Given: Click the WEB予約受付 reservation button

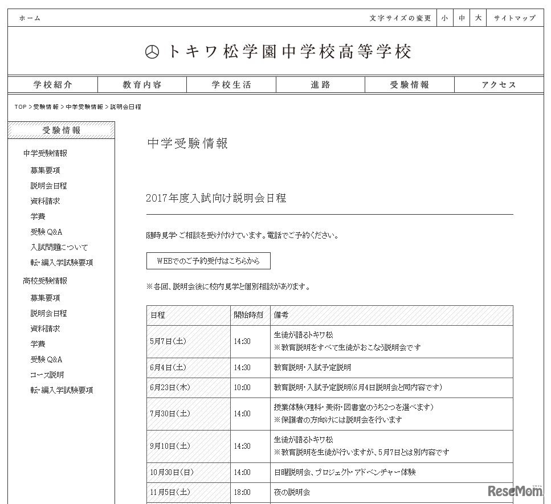Looking at the screenshot, I should coord(209,260).
